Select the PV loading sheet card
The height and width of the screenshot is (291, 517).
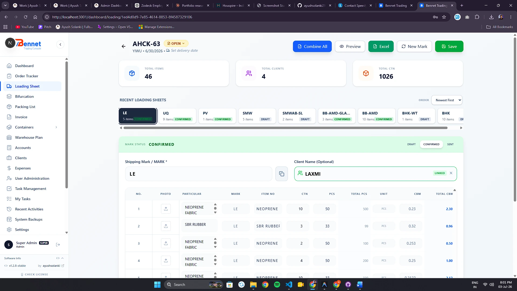[x=217, y=116]
